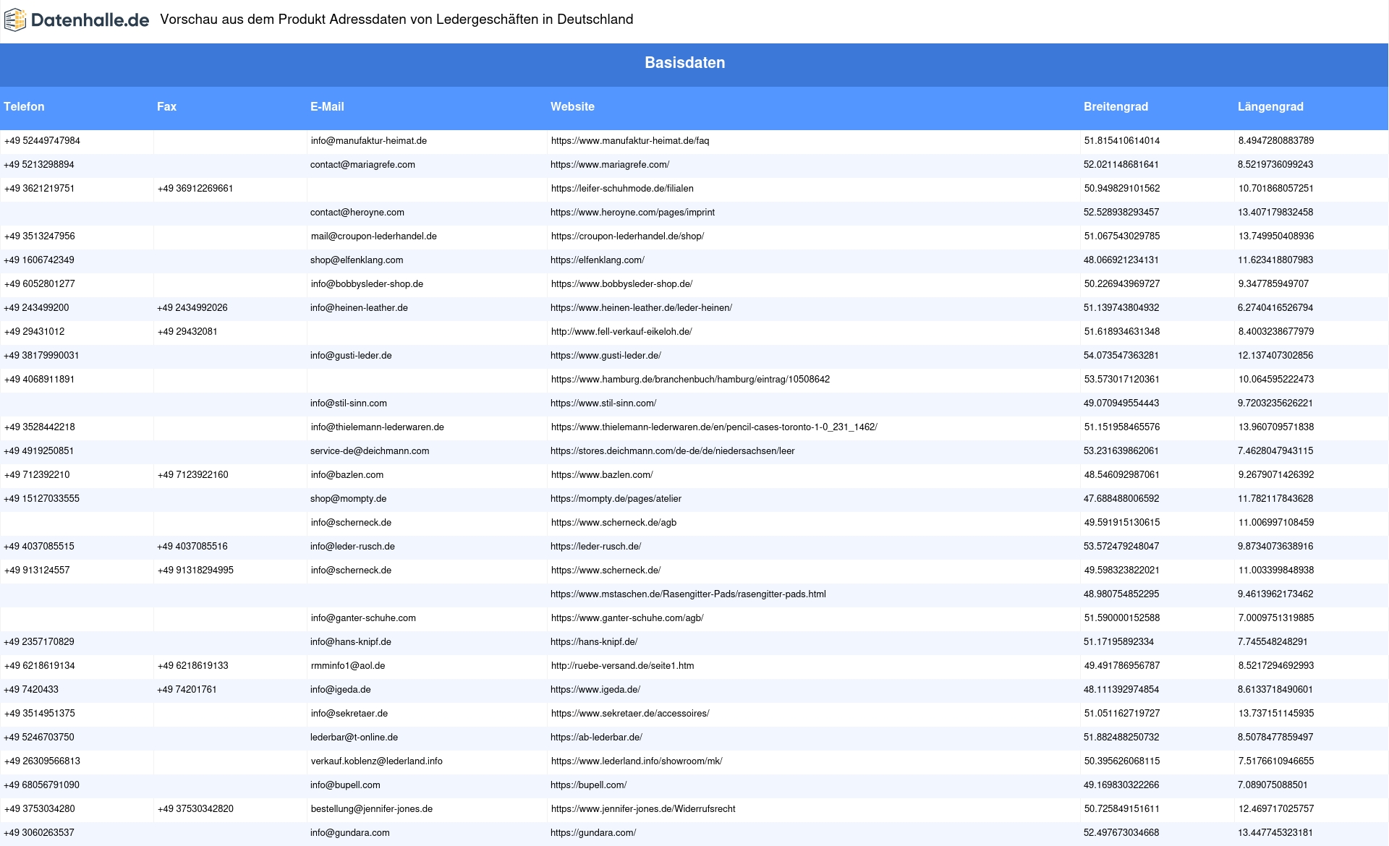
Task: Click phone number +49 1606742349
Action: (39, 260)
